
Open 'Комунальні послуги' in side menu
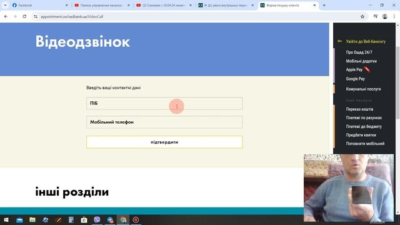[363, 89]
